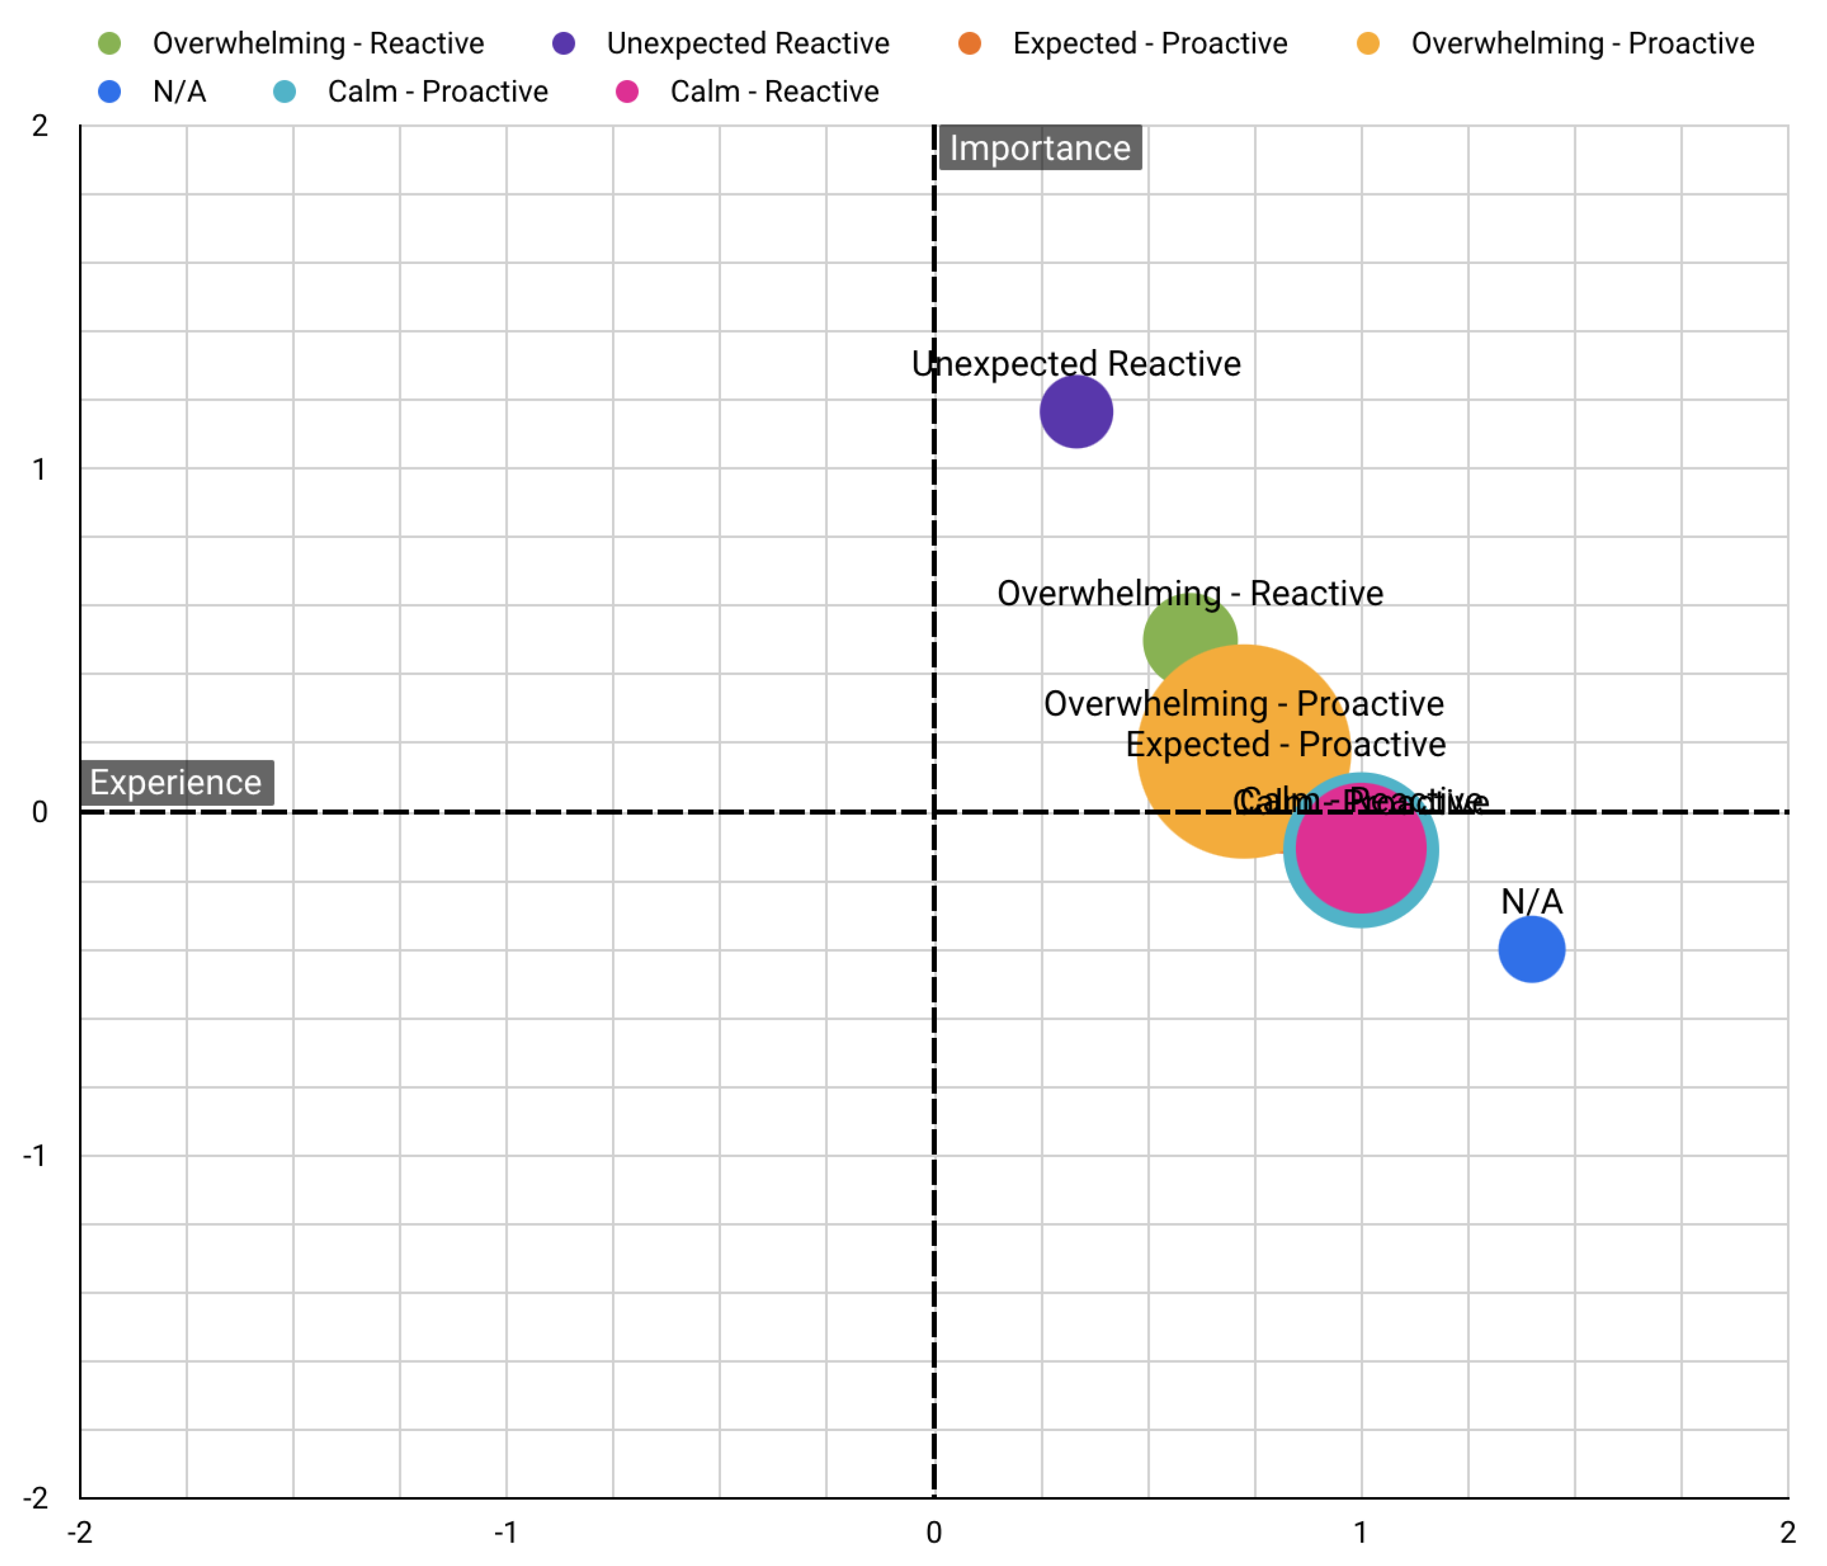This screenshot has width=1827, height=1566.
Task: Click the pink Calm - Reactive legend dot
Action: [627, 92]
